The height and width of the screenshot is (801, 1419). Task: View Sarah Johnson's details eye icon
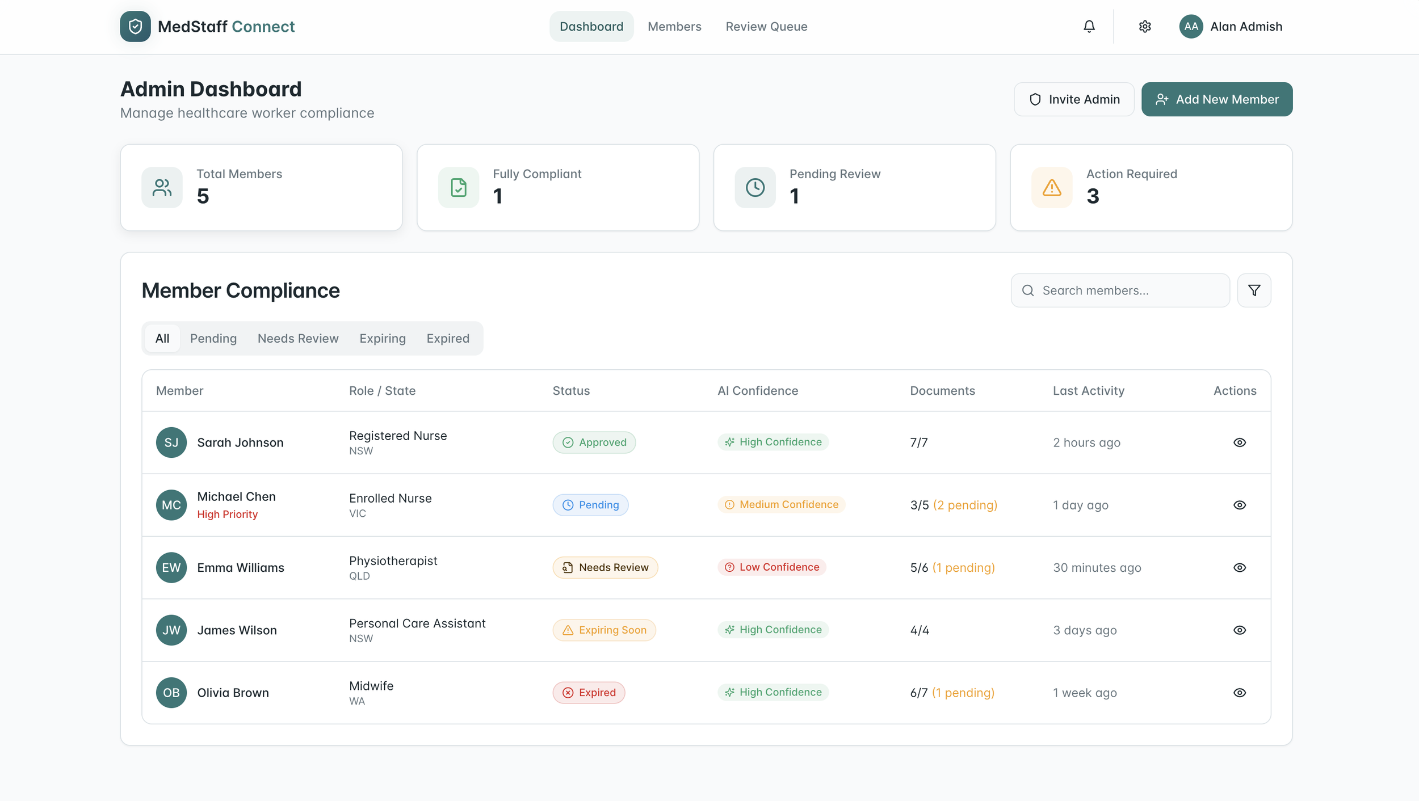coord(1239,442)
